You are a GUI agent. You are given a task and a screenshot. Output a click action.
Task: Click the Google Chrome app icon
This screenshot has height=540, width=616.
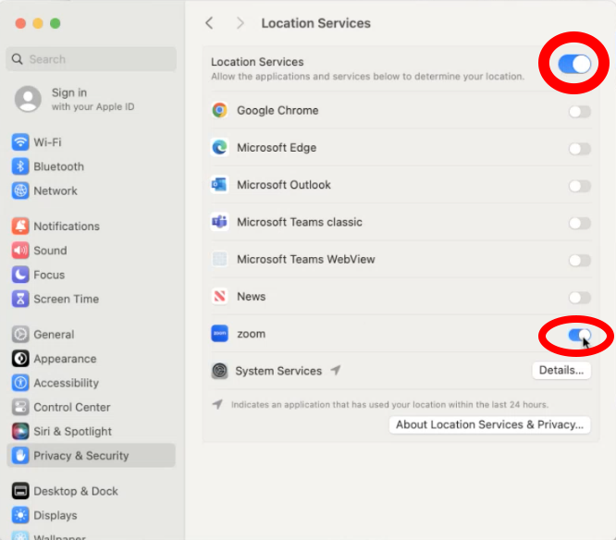tap(219, 111)
